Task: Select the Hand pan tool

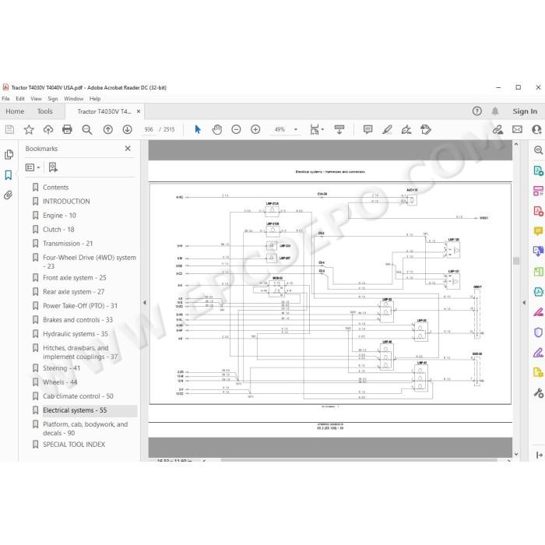Action: coord(217,130)
